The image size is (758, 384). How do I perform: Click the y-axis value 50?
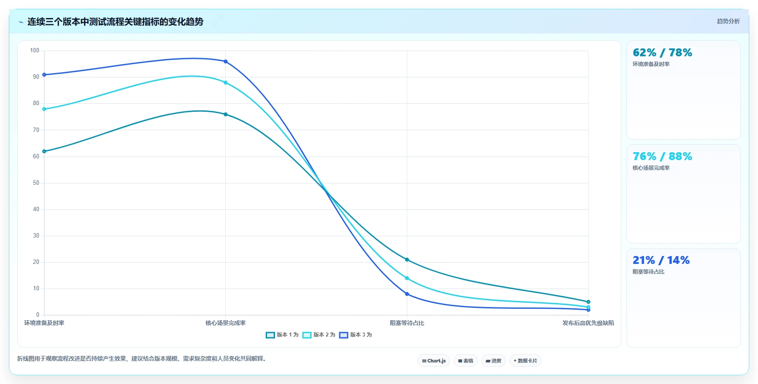[x=36, y=183]
